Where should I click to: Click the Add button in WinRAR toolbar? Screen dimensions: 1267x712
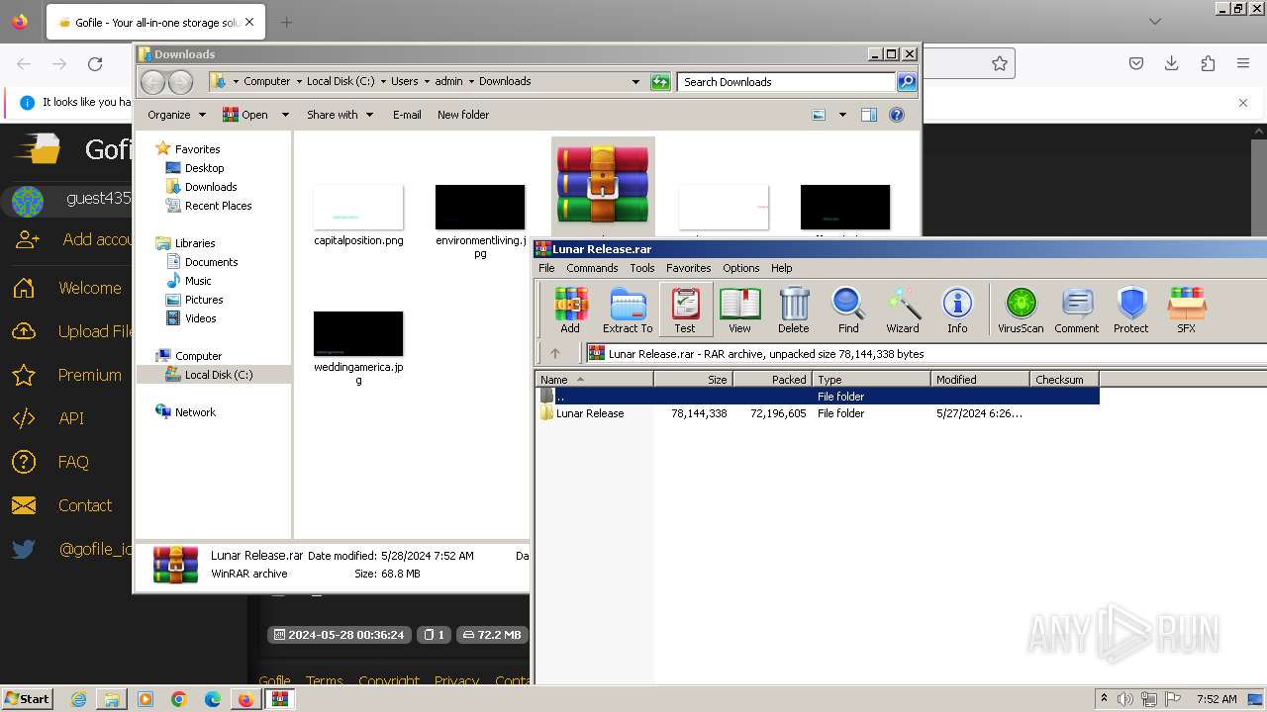(x=570, y=310)
